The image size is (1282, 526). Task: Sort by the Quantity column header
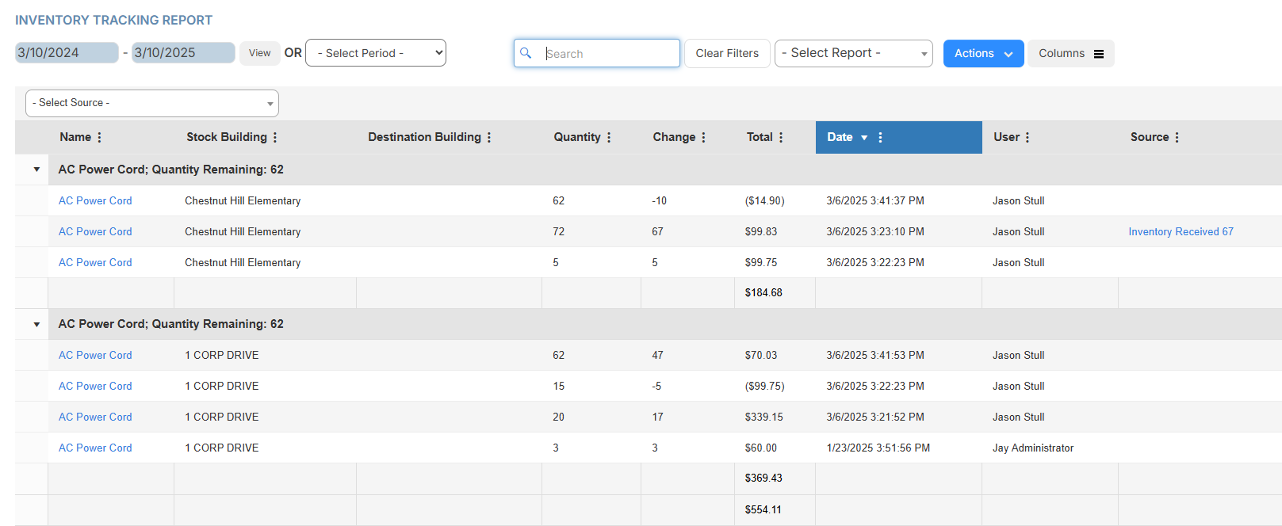(577, 137)
